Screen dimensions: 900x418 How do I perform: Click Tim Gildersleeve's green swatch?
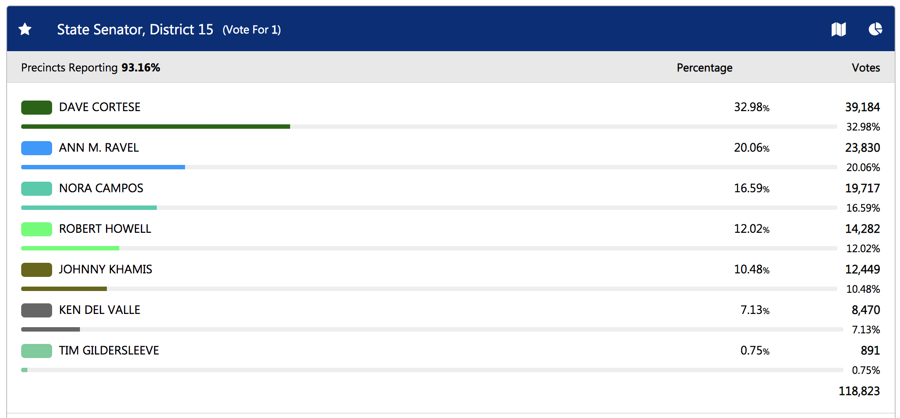(36, 351)
